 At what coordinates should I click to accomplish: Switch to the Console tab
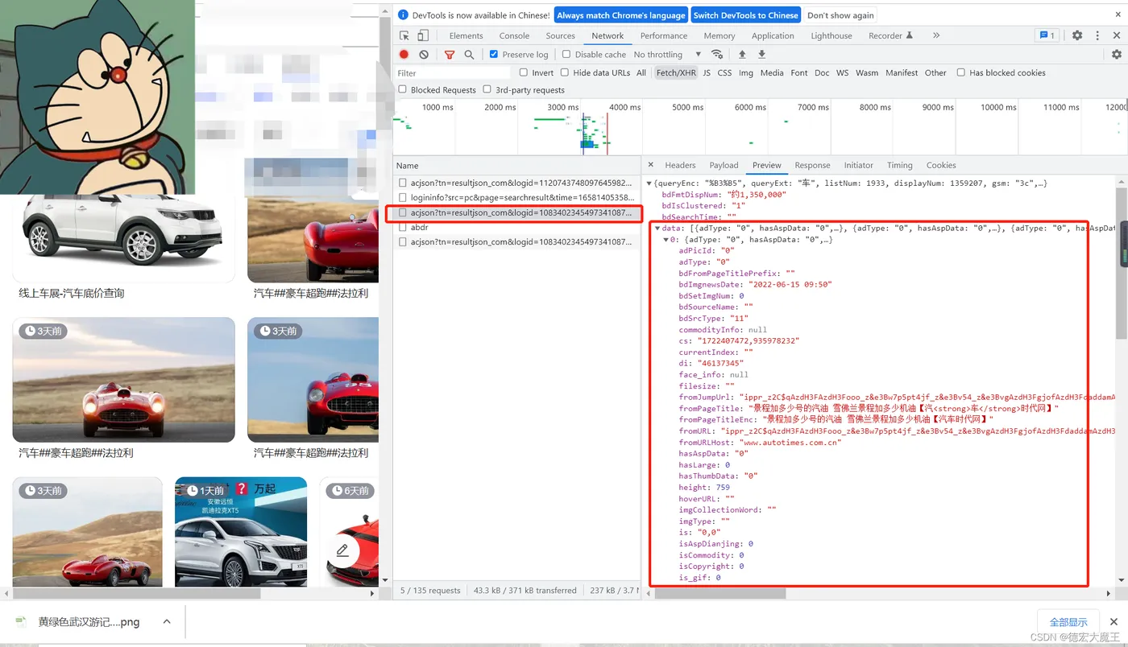click(514, 35)
